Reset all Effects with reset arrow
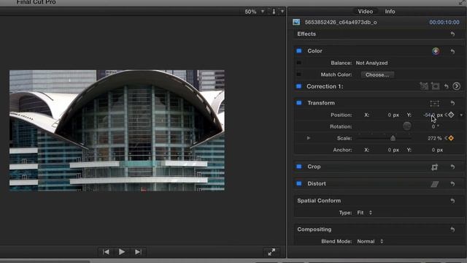This screenshot has width=467, height=263. 452,34
